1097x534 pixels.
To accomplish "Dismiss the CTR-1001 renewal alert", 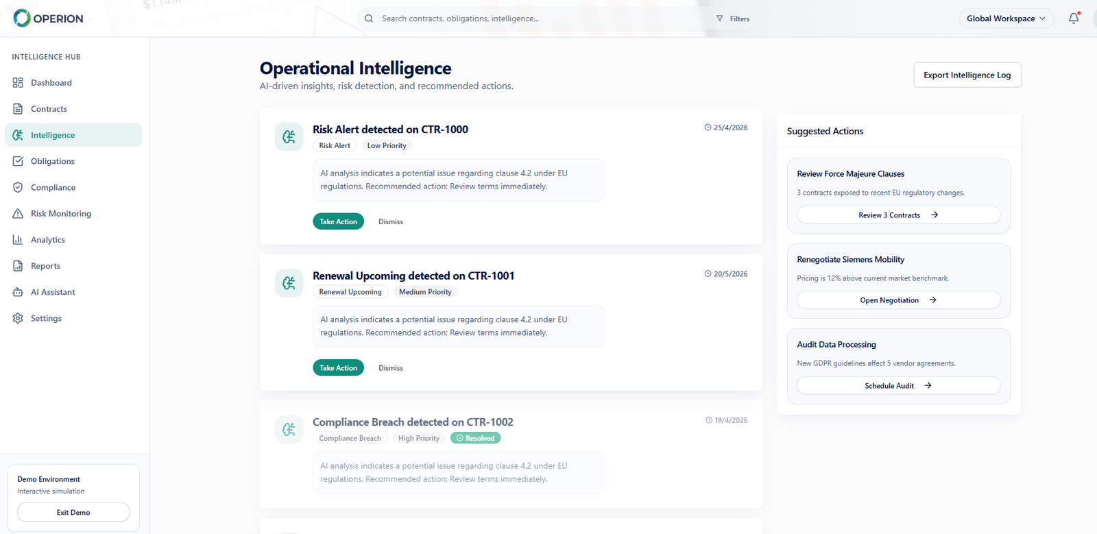I will 391,368.
